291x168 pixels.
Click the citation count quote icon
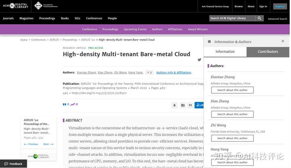(x=64, y=105)
